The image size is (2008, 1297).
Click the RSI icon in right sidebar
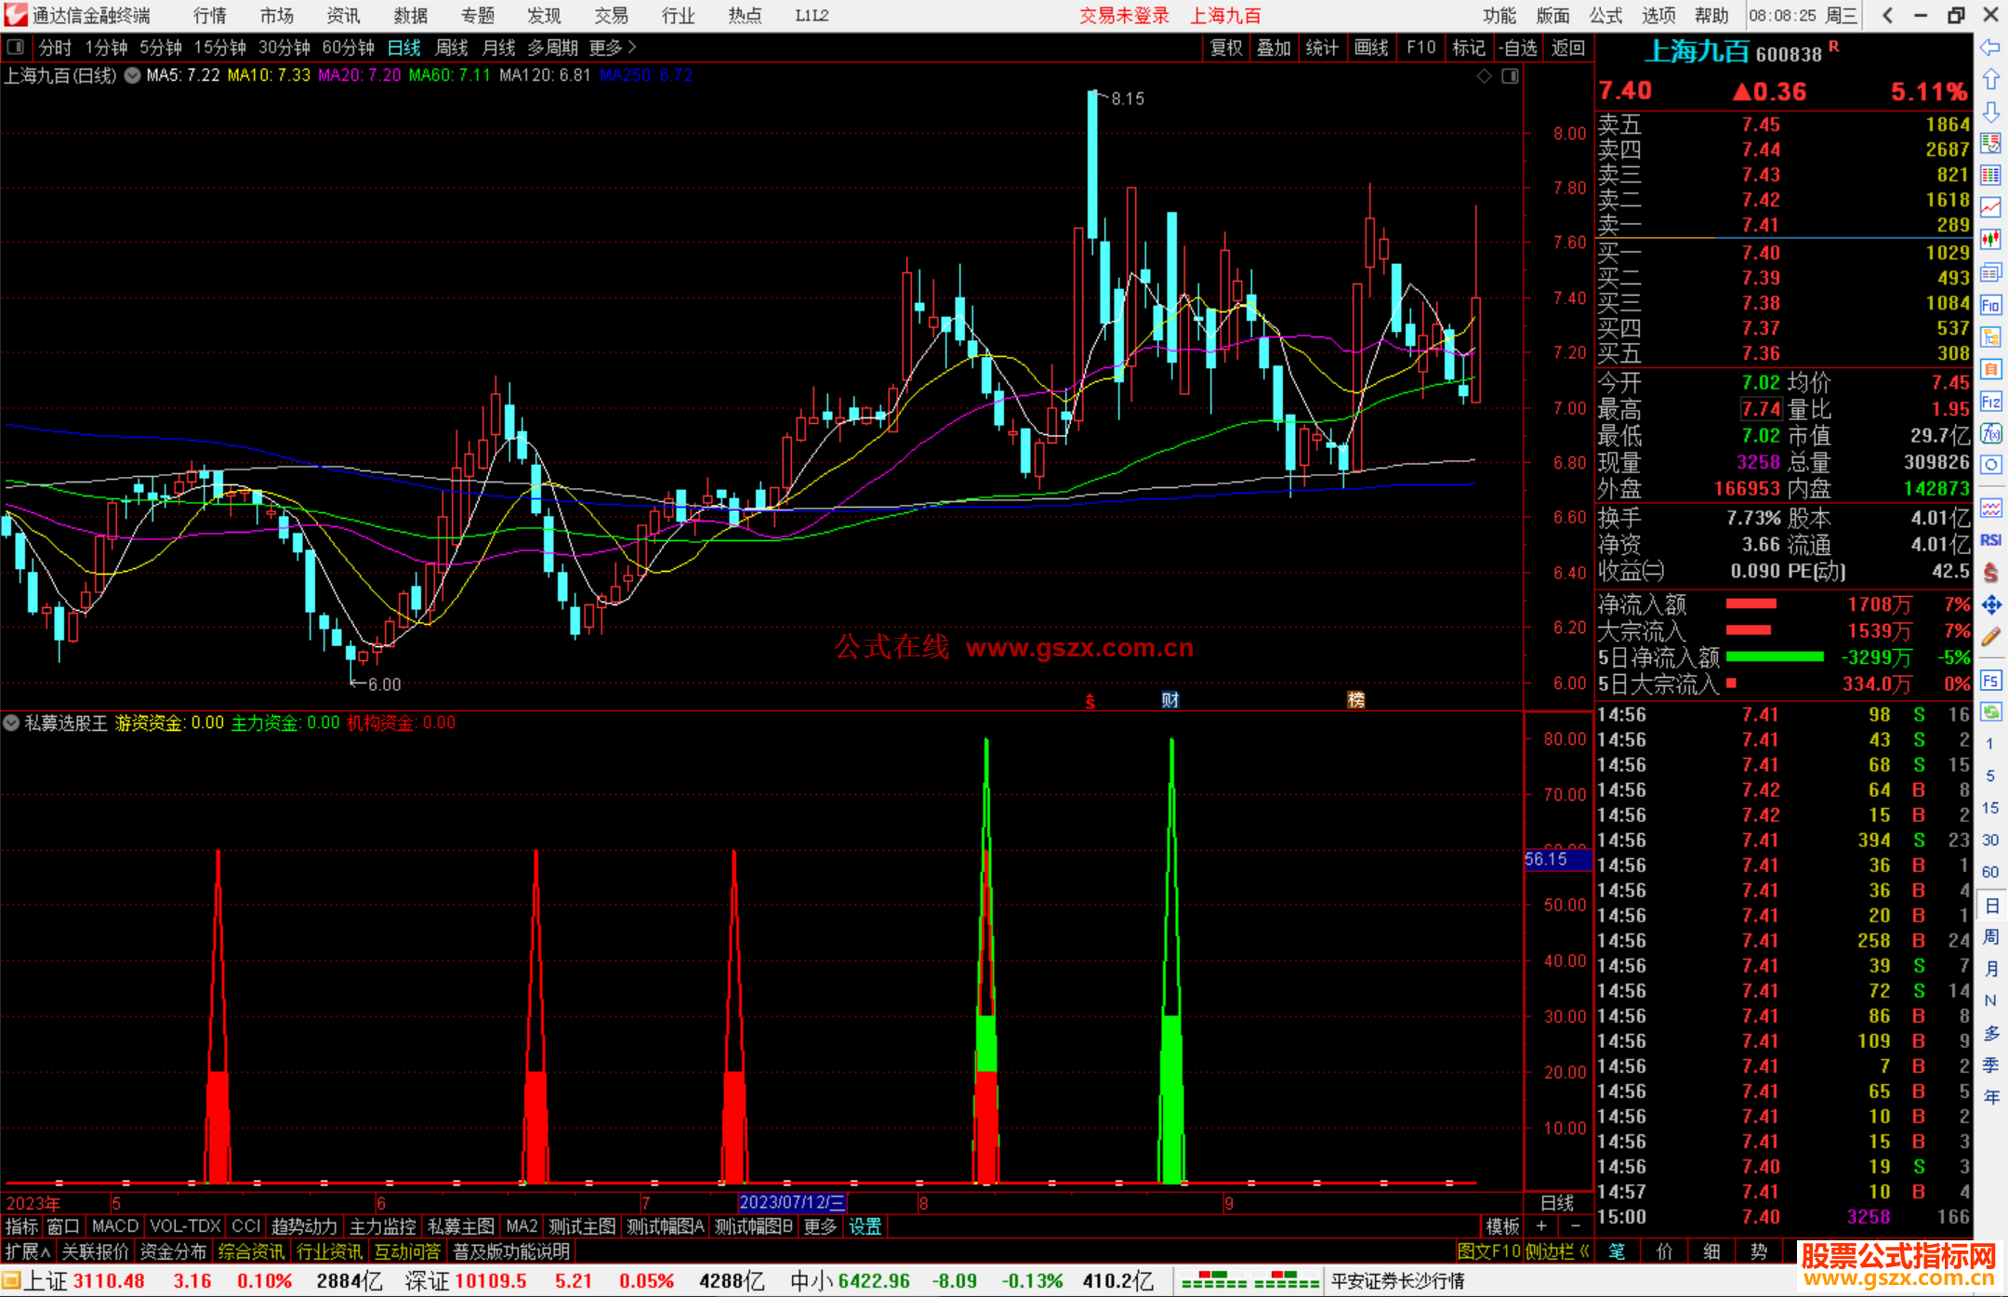(1990, 540)
